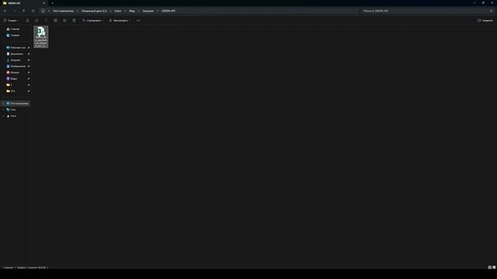Go up one folder level with the Up arrow
The image size is (497, 279).
24,11
